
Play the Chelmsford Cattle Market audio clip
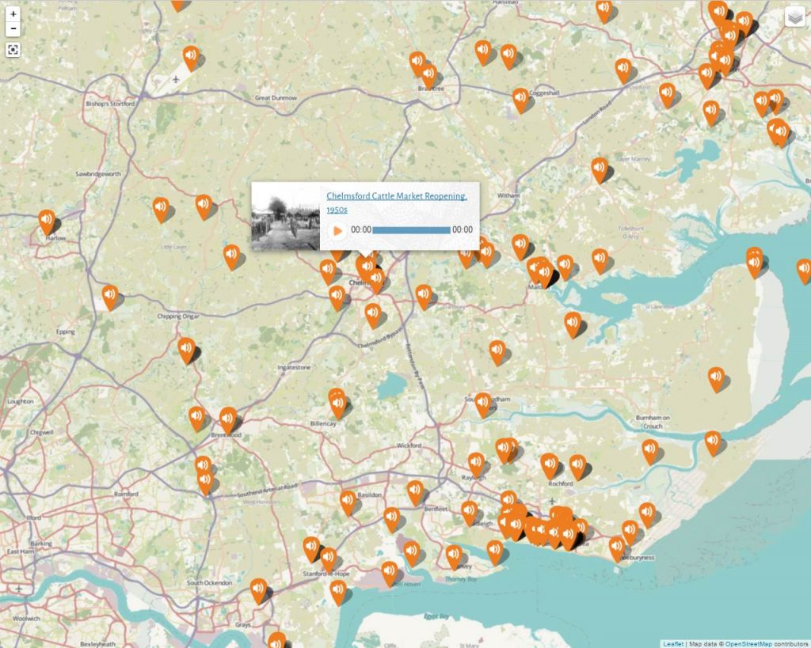[338, 231]
